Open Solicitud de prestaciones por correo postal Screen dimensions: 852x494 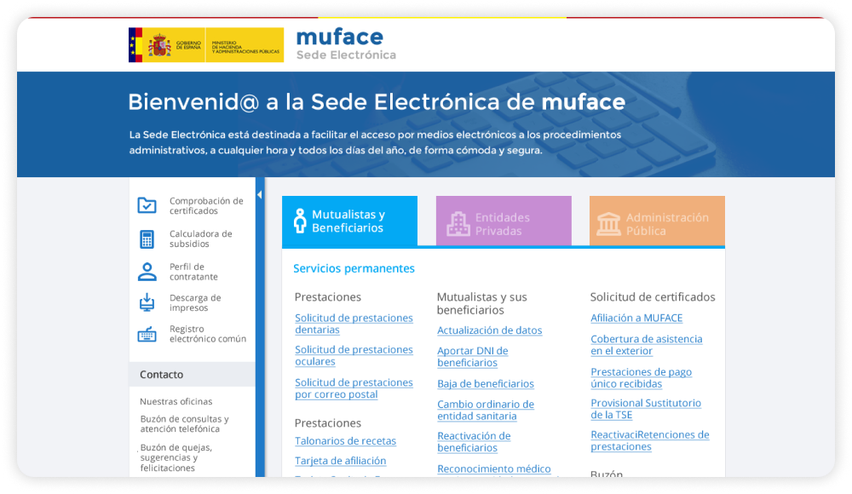point(354,388)
